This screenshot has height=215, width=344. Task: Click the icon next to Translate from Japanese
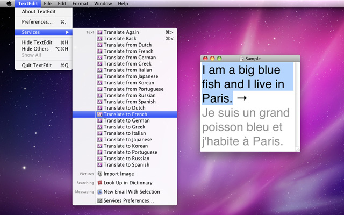[99, 76]
